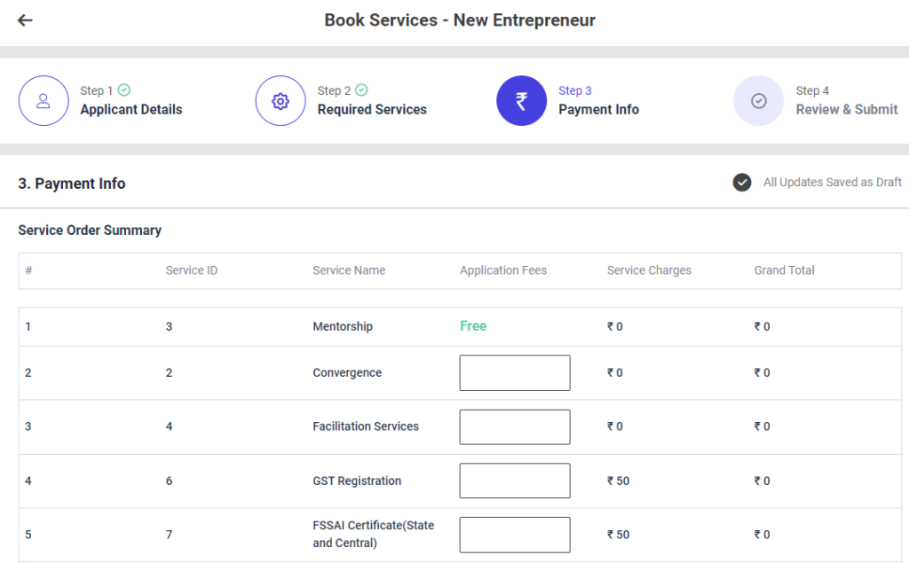Open the Applicant Details step
The width and height of the screenshot is (909, 563).
coord(130,110)
